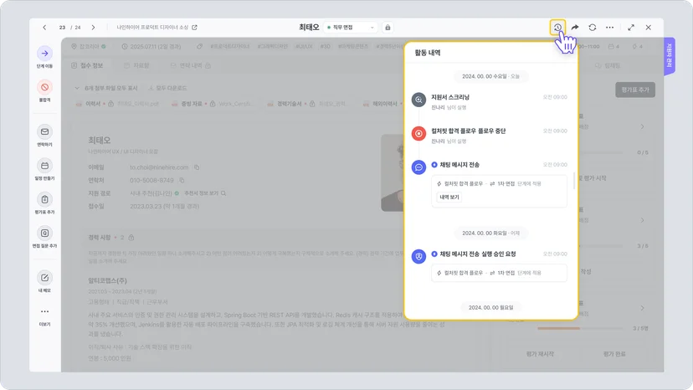The image size is (693, 390).
Task: Click the 실행 승인 요청 activity icon
Action: [418, 256]
